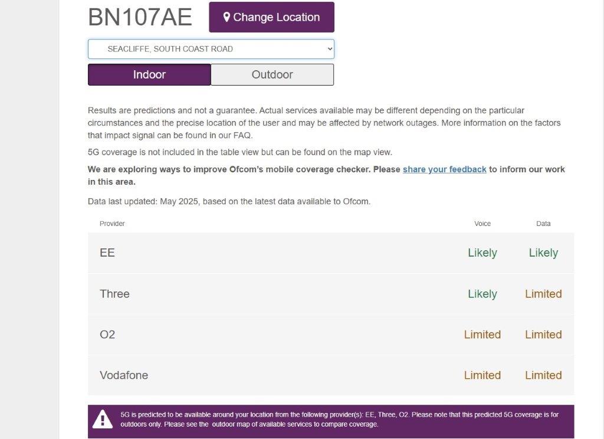Click the map pin icon in Change Location
The height and width of the screenshot is (439, 604).
(226, 17)
